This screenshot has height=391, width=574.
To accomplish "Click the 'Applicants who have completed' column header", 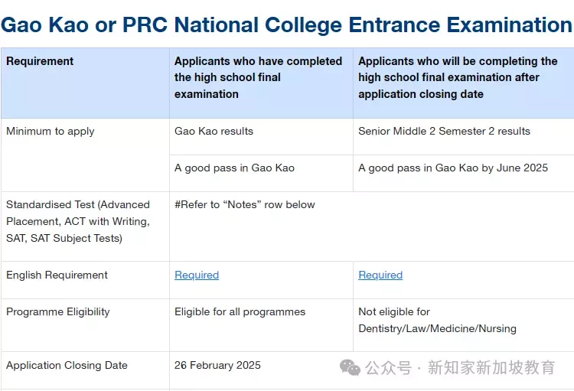I will coord(258,77).
